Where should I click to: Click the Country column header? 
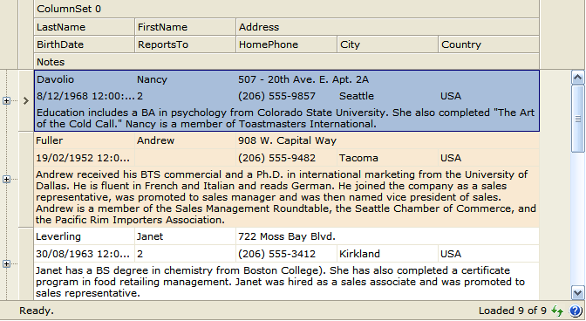tap(489, 44)
